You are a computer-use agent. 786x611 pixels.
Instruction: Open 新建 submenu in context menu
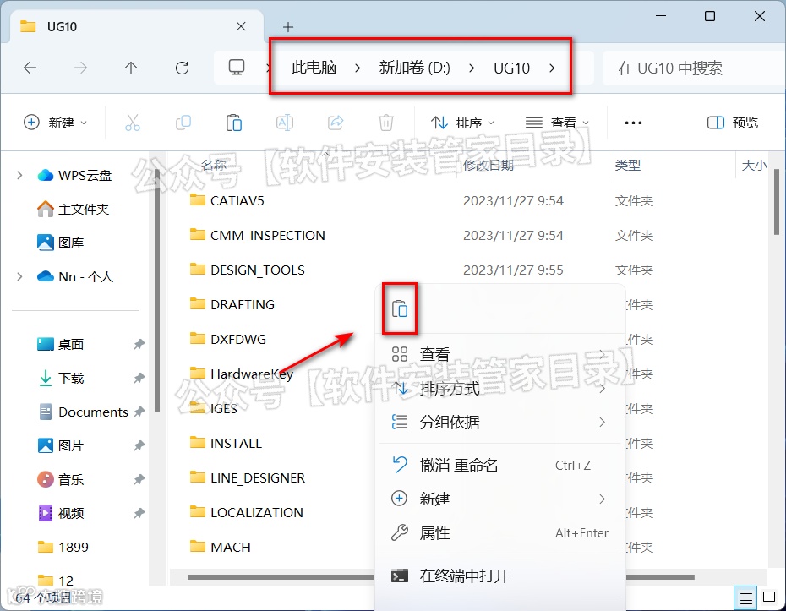(x=499, y=499)
